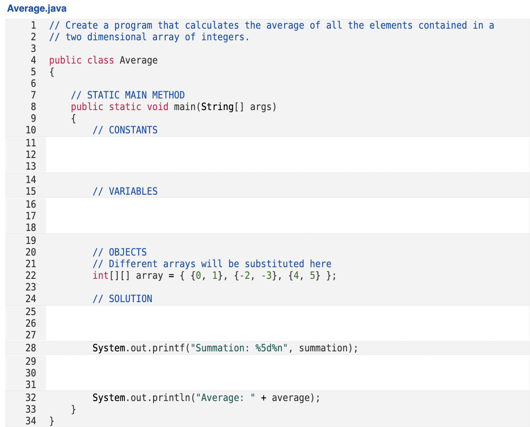Click the int[][] array declaration line
This screenshot has width=530, height=427.
(x=214, y=276)
